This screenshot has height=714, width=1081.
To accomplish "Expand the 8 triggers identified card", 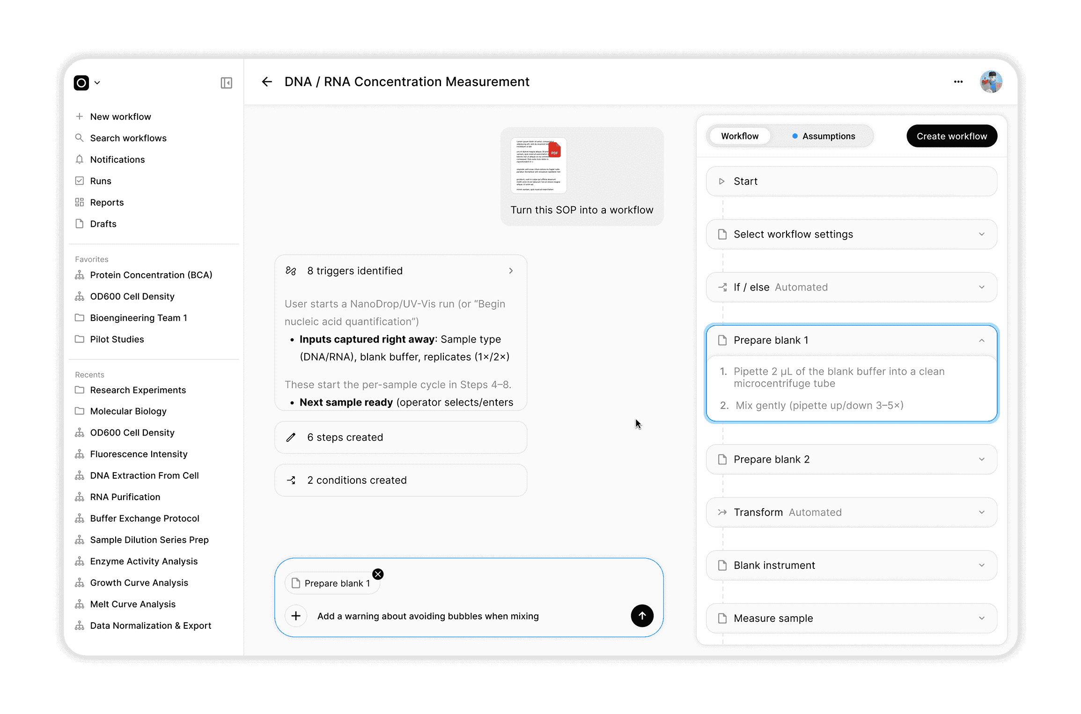I will [x=510, y=271].
